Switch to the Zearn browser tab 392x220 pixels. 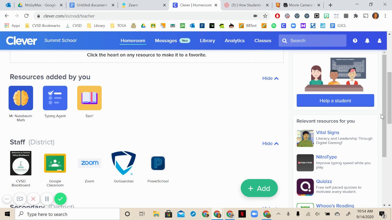(143, 5)
